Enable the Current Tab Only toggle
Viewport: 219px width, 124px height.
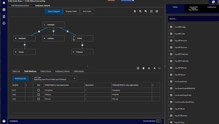[x=159, y=121]
